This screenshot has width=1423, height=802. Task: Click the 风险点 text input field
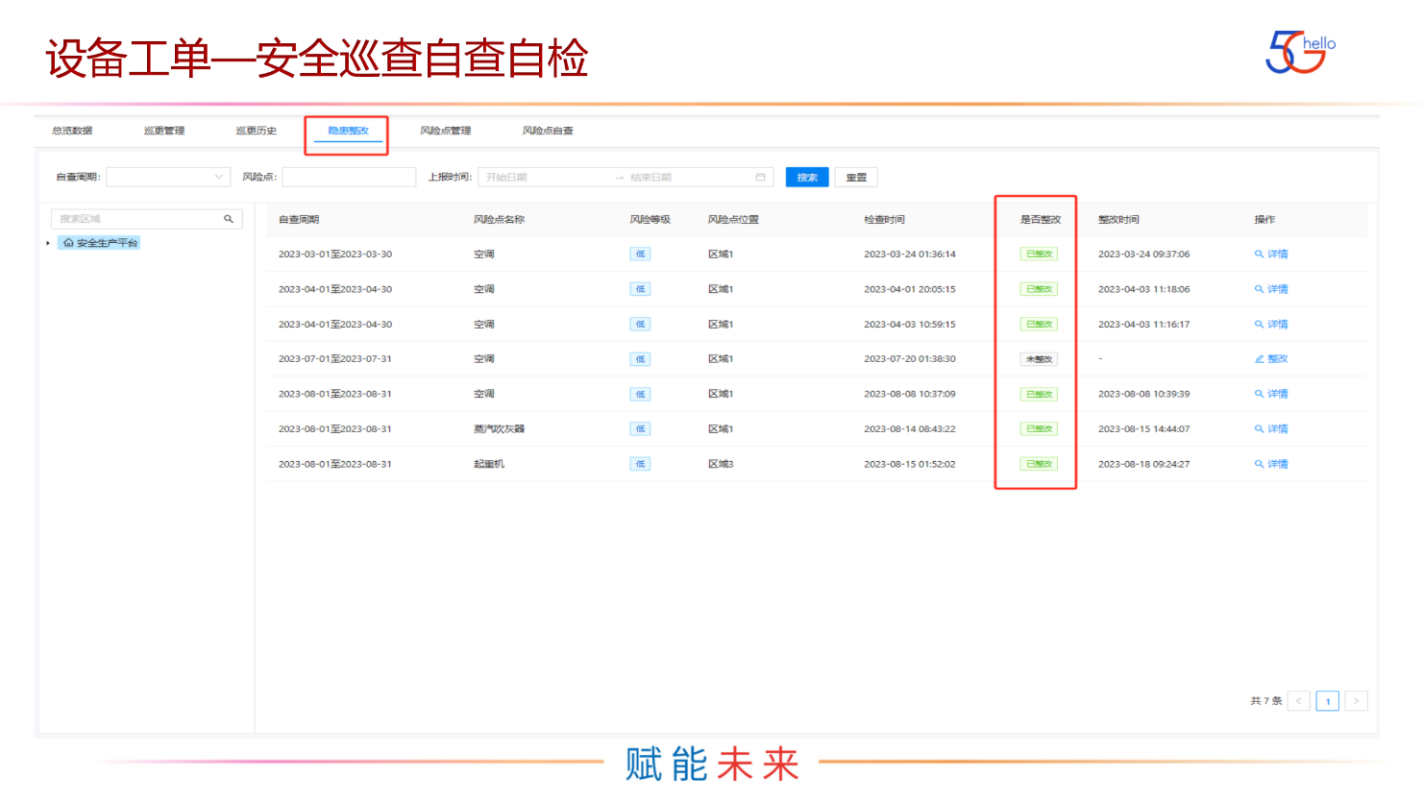(349, 178)
